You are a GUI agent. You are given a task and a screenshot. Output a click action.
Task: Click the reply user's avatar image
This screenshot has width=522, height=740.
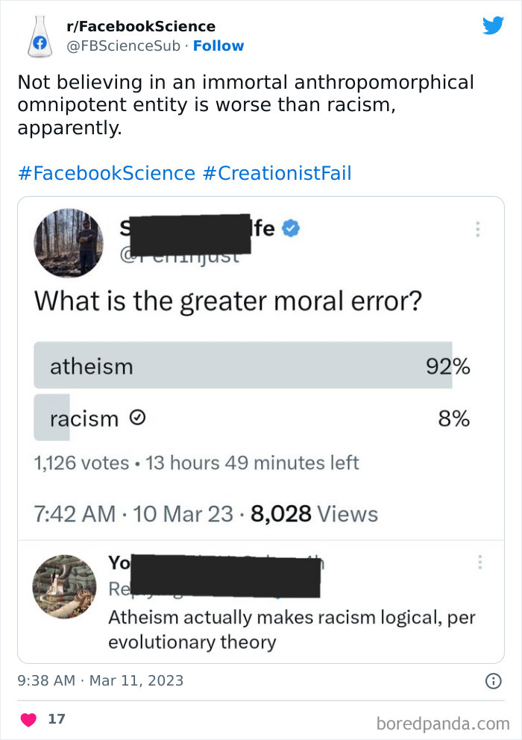tap(65, 587)
